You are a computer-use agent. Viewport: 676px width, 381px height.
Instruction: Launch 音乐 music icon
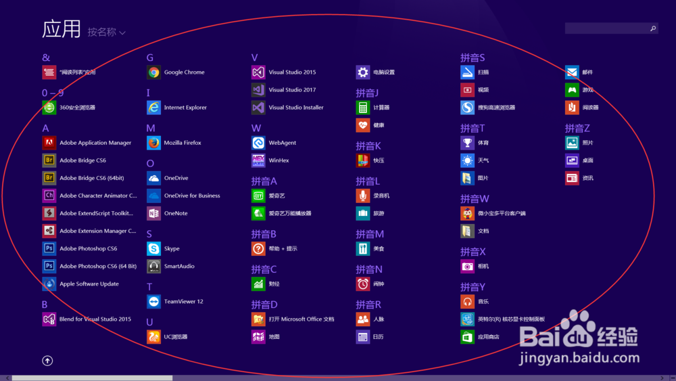tap(467, 302)
